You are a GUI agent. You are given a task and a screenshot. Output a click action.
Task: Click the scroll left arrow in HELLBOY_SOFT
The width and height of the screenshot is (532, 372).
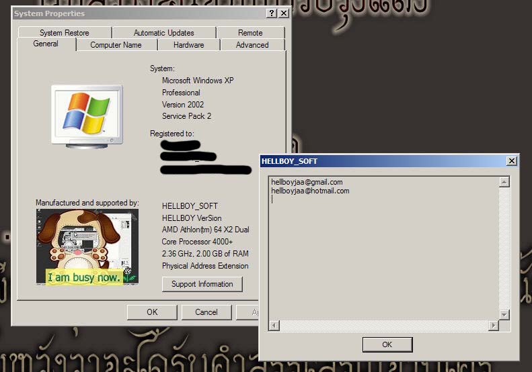pyautogui.click(x=274, y=326)
